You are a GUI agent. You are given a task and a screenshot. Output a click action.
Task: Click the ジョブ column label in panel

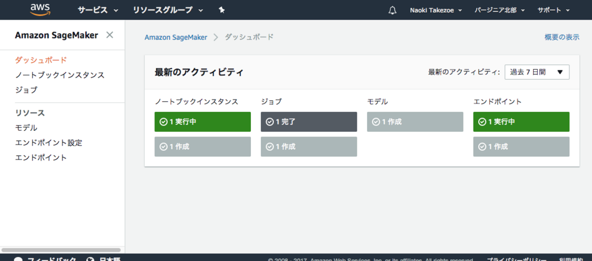tap(272, 101)
